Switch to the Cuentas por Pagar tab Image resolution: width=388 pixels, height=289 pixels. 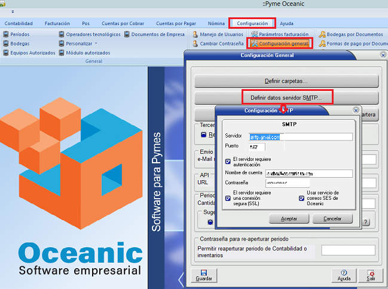click(176, 23)
